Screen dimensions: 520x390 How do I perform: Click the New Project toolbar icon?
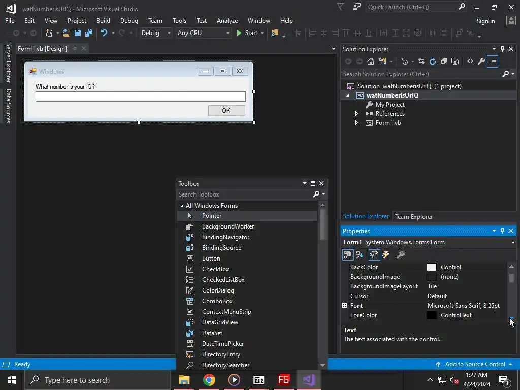pos(49,33)
